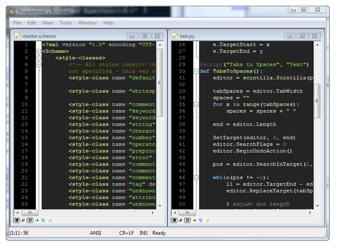Click master.scheme vertical scrollbar thumb
The image size is (337, 248).
(x=160, y=82)
